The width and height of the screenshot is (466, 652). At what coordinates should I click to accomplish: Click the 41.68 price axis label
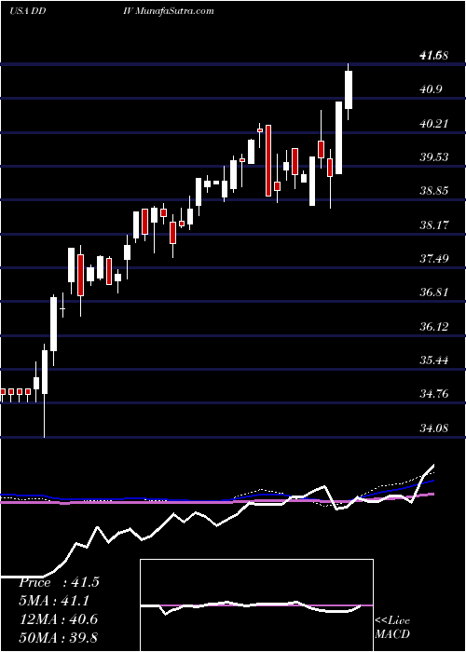coord(434,55)
